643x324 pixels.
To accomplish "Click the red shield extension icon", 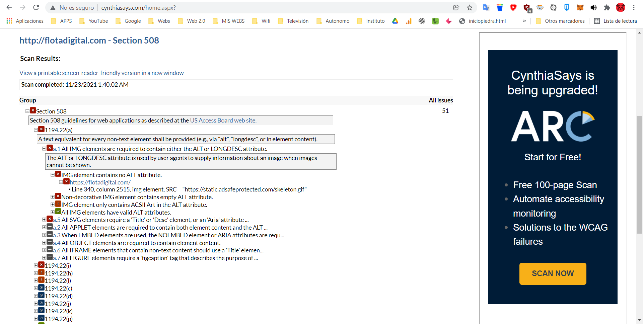I will tap(513, 7).
